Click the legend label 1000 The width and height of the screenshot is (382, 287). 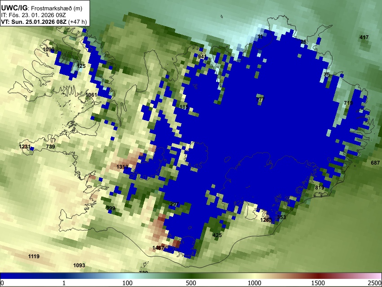pyautogui.click(x=254, y=283)
